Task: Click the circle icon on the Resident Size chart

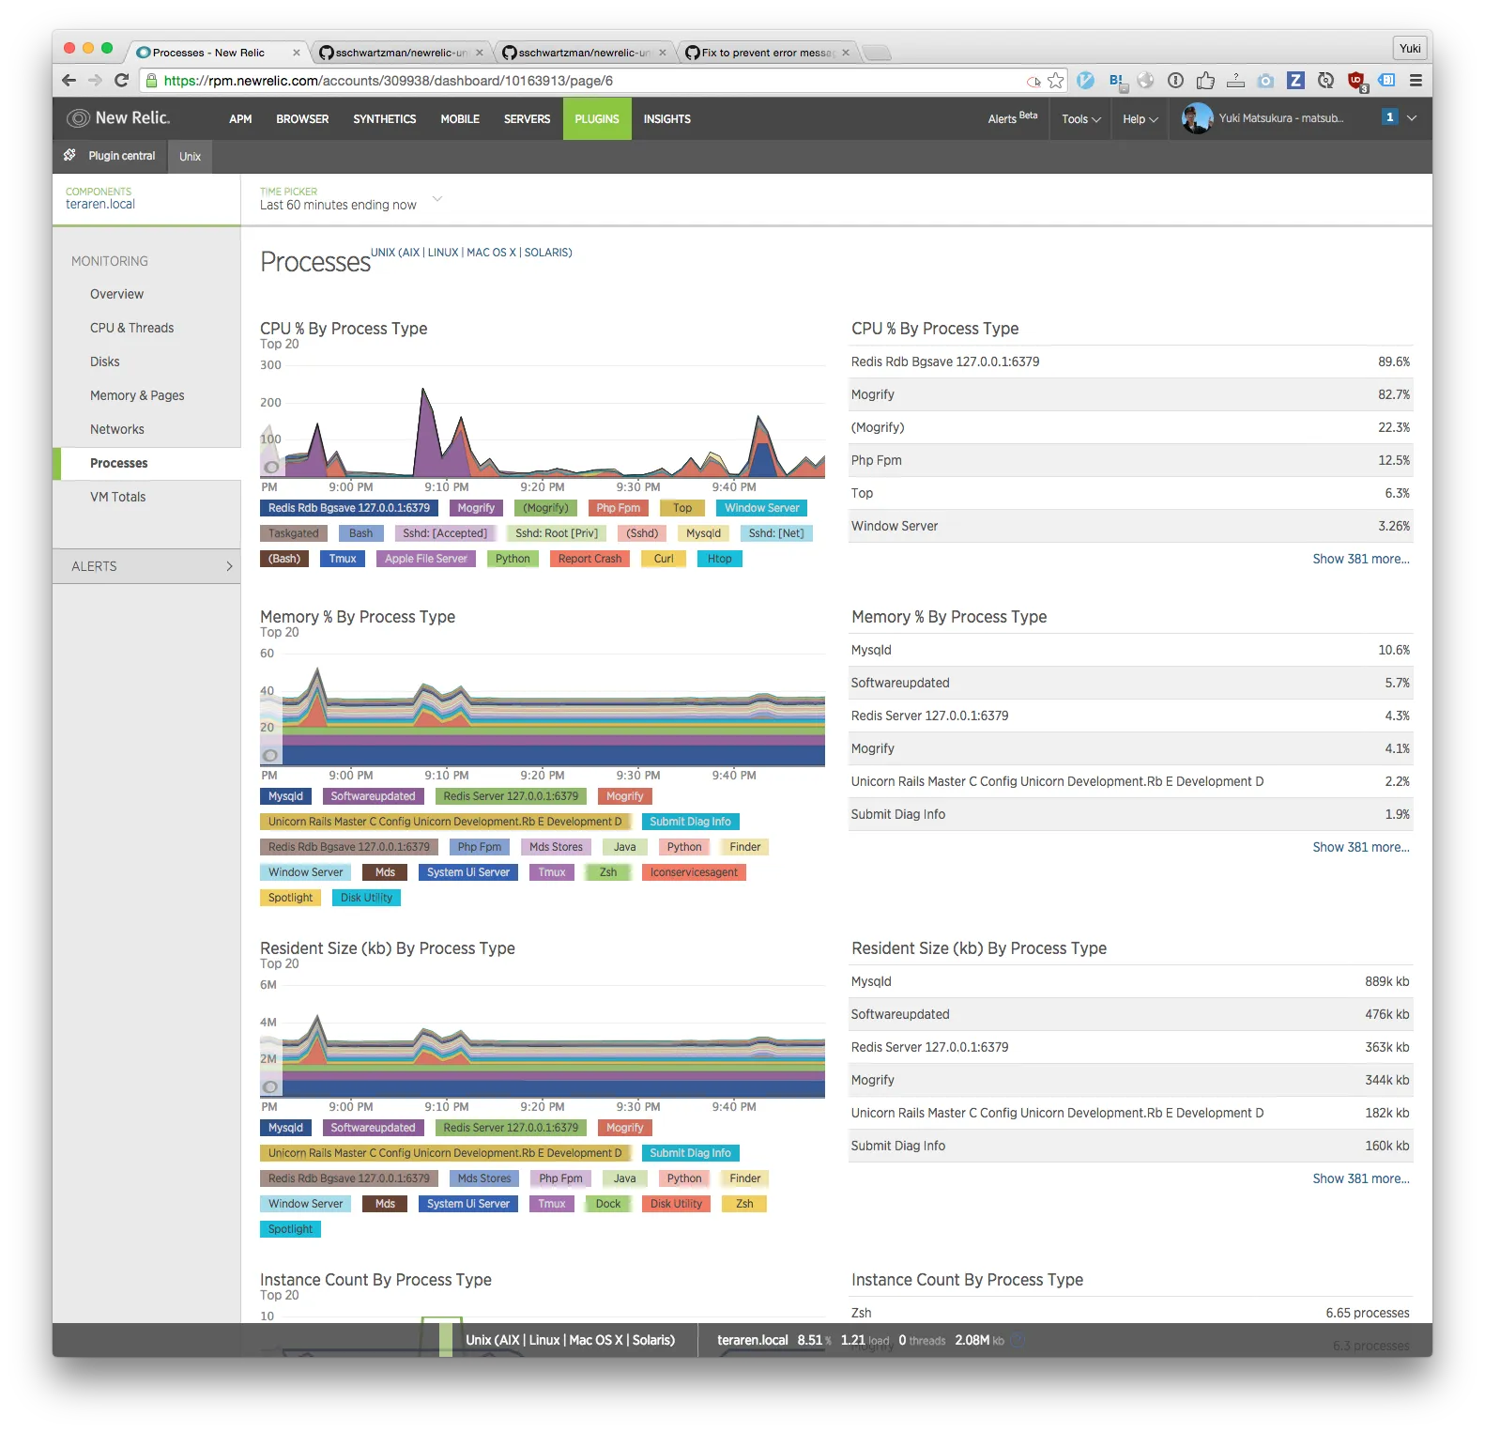Action: pyautogui.click(x=270, y=1086)
